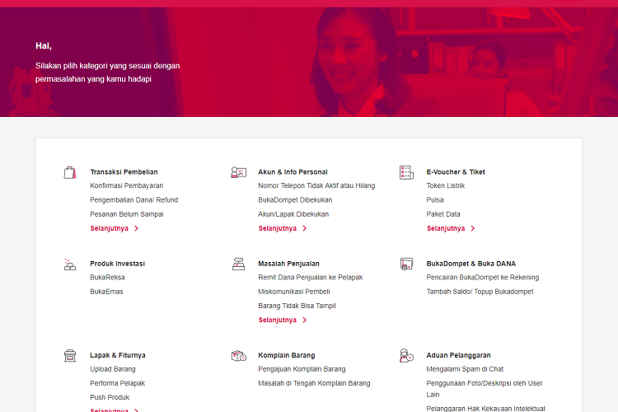Select BukaReksa topic

(107, 277)
